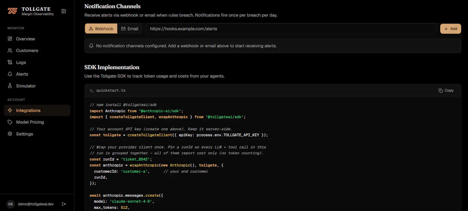
Task: Click the Model Pricing tag icon
Action: 10,122
